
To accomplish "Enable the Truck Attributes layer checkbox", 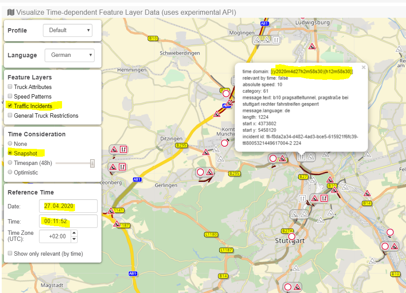I will [10, 87].
